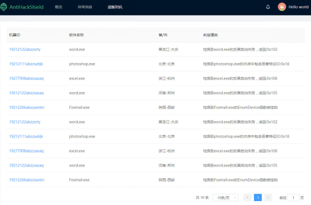Open the 概览 navigation tab
Viewport: 311px width, 205px height.
tap(59, 7)
